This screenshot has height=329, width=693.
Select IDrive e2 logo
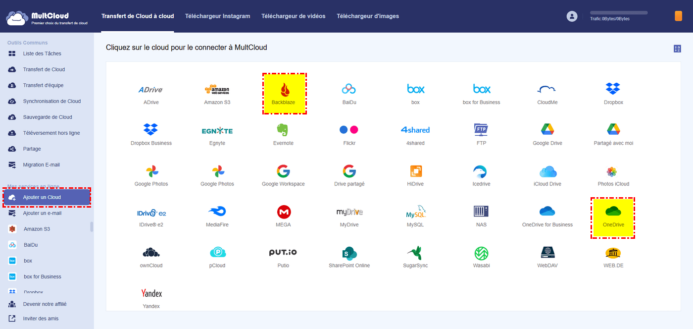pyautogui.click(x=151, y=213)
